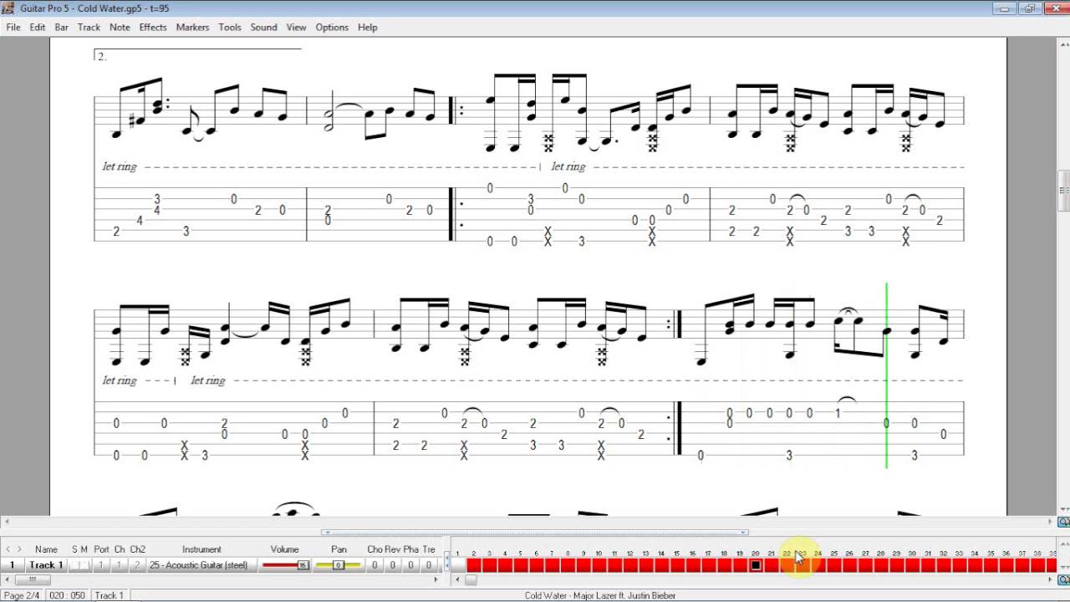Screen dimensions: 1070x602
Task: Click the right collapse arrow on panel splitter
Action: tap(743, 532)
